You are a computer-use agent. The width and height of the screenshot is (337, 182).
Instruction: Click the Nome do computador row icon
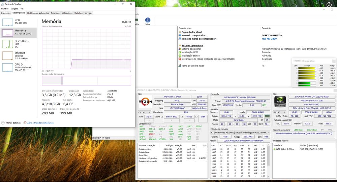180,35
